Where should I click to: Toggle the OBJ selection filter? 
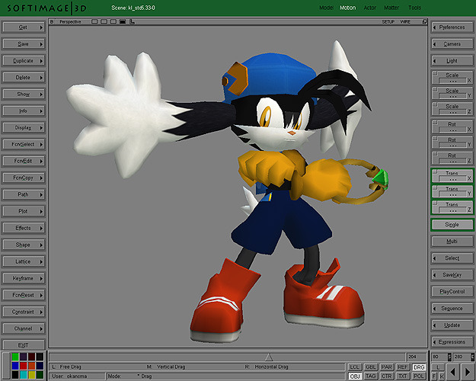[x=355, y=376]
